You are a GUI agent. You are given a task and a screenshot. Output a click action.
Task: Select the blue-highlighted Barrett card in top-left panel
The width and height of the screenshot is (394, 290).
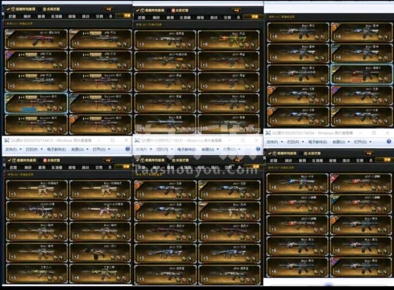(x=36, y=103)
